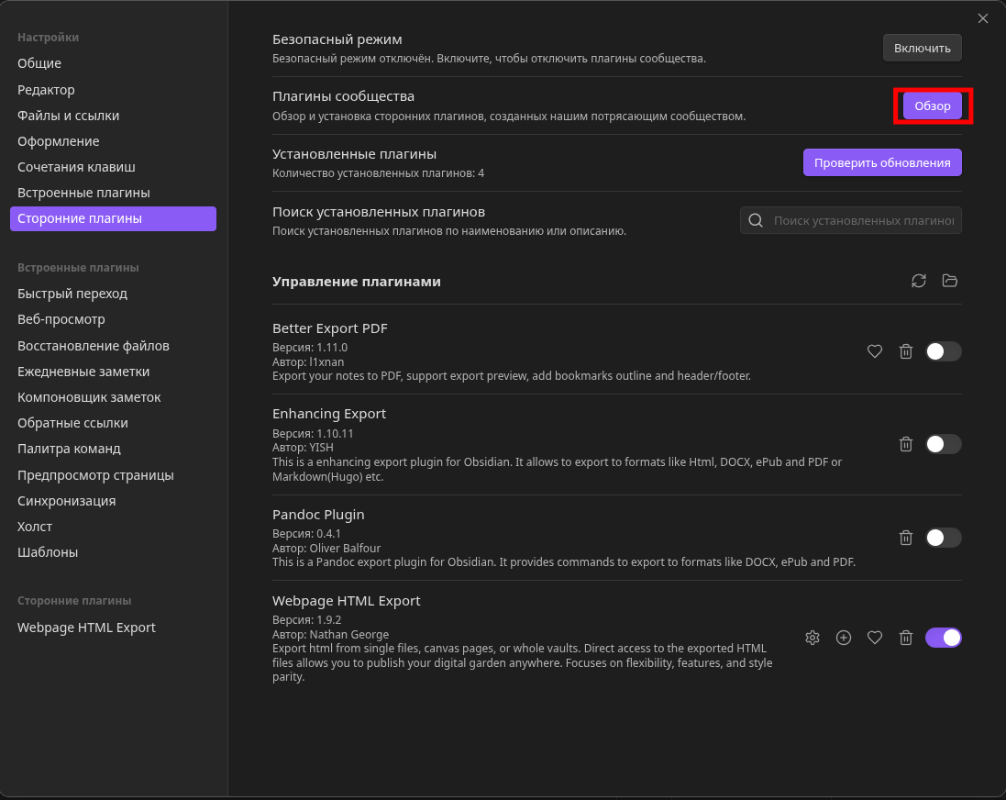Open the plugins folder icon
Image resolution: width=1006 pixels, height=800 pixels.
point(949,281)
